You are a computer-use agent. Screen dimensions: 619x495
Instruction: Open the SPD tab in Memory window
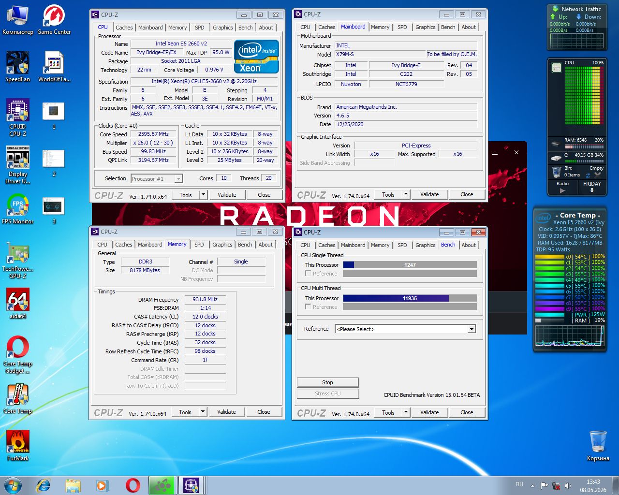(x=199, y=245)
